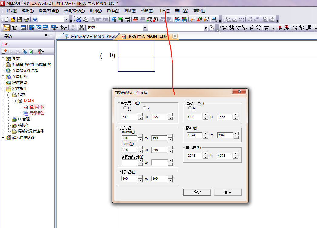Expand the 参数 tree node
The width and height of the screenshot is (317, 228).
tap(3, 59)
